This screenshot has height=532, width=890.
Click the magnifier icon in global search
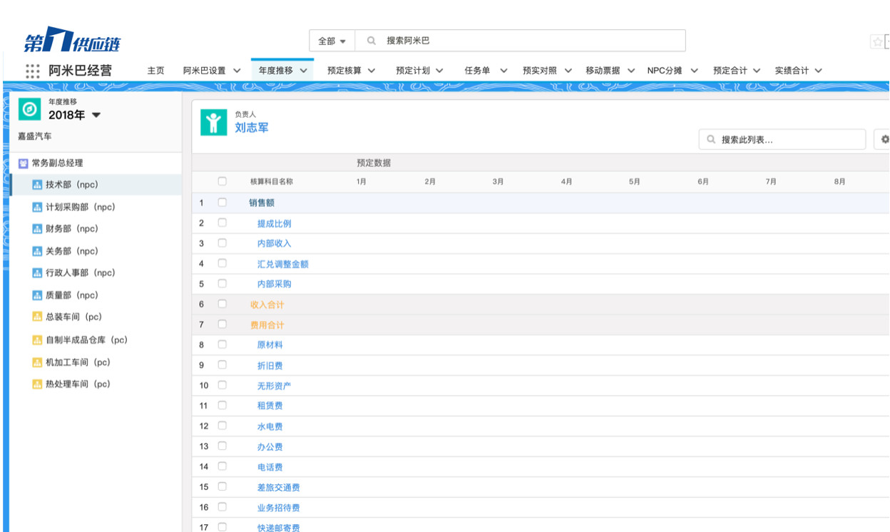(x=372, y=41)
